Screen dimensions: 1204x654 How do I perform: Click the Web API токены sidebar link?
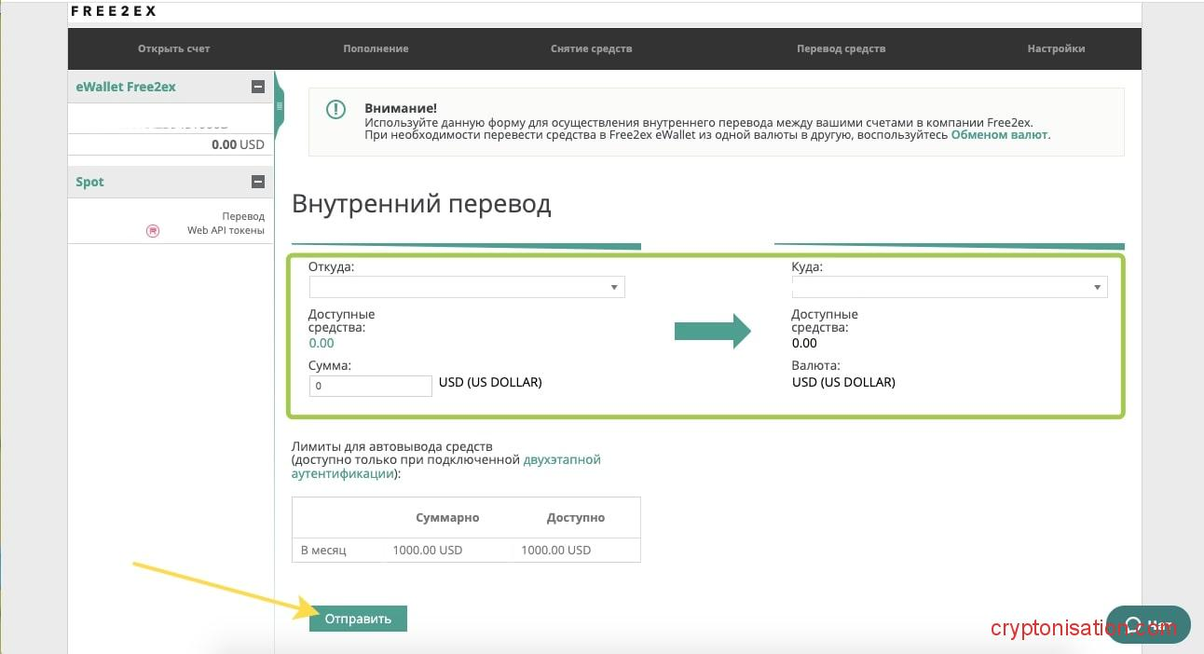coord(226,230)
